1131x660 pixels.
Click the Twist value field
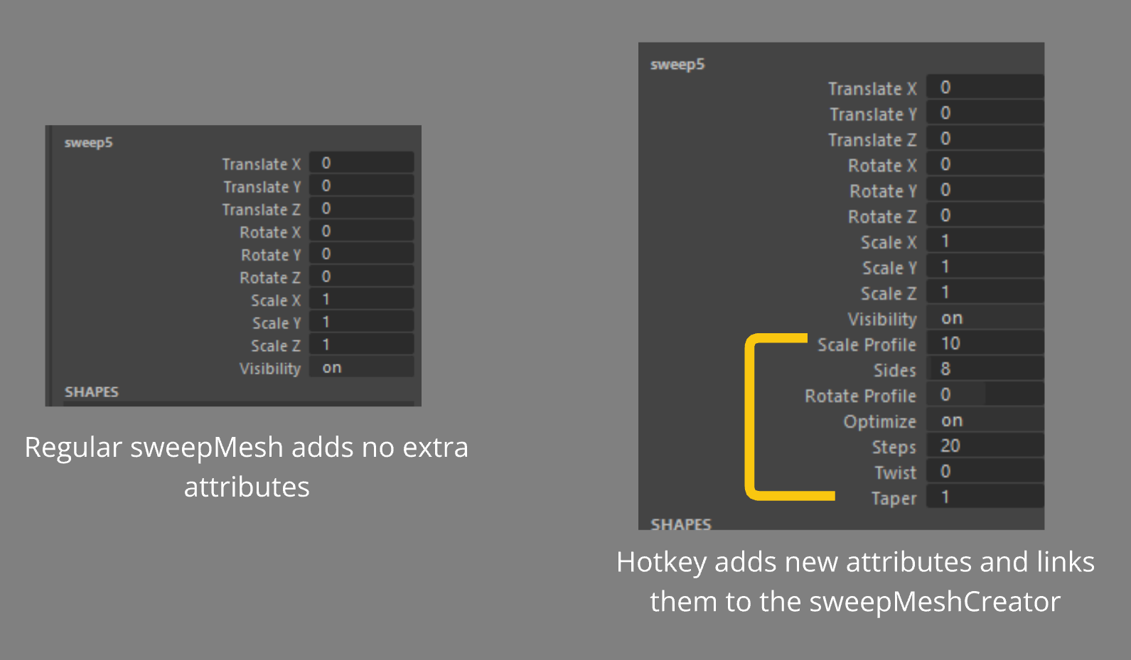[x=985, y=472]
